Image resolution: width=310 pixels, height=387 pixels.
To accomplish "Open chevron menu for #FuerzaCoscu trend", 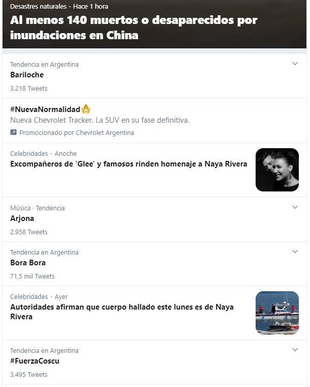I will (x=295, y=350).
